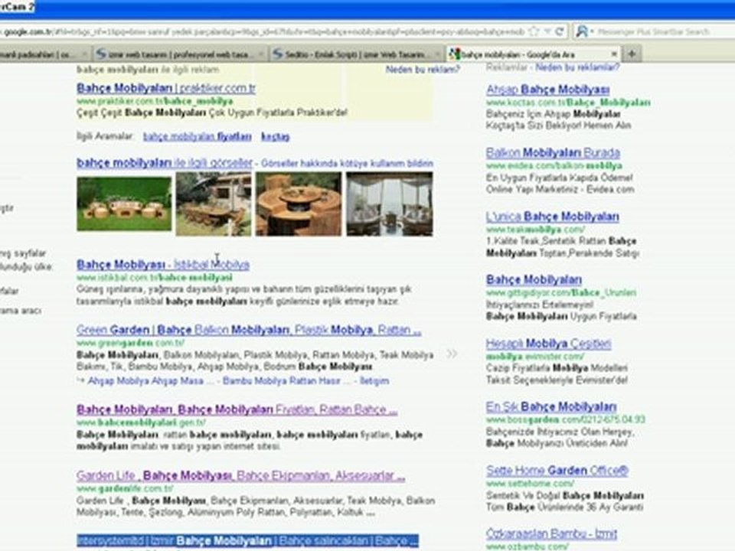Switch to the izmir web tasarım tab

(181, 54)
